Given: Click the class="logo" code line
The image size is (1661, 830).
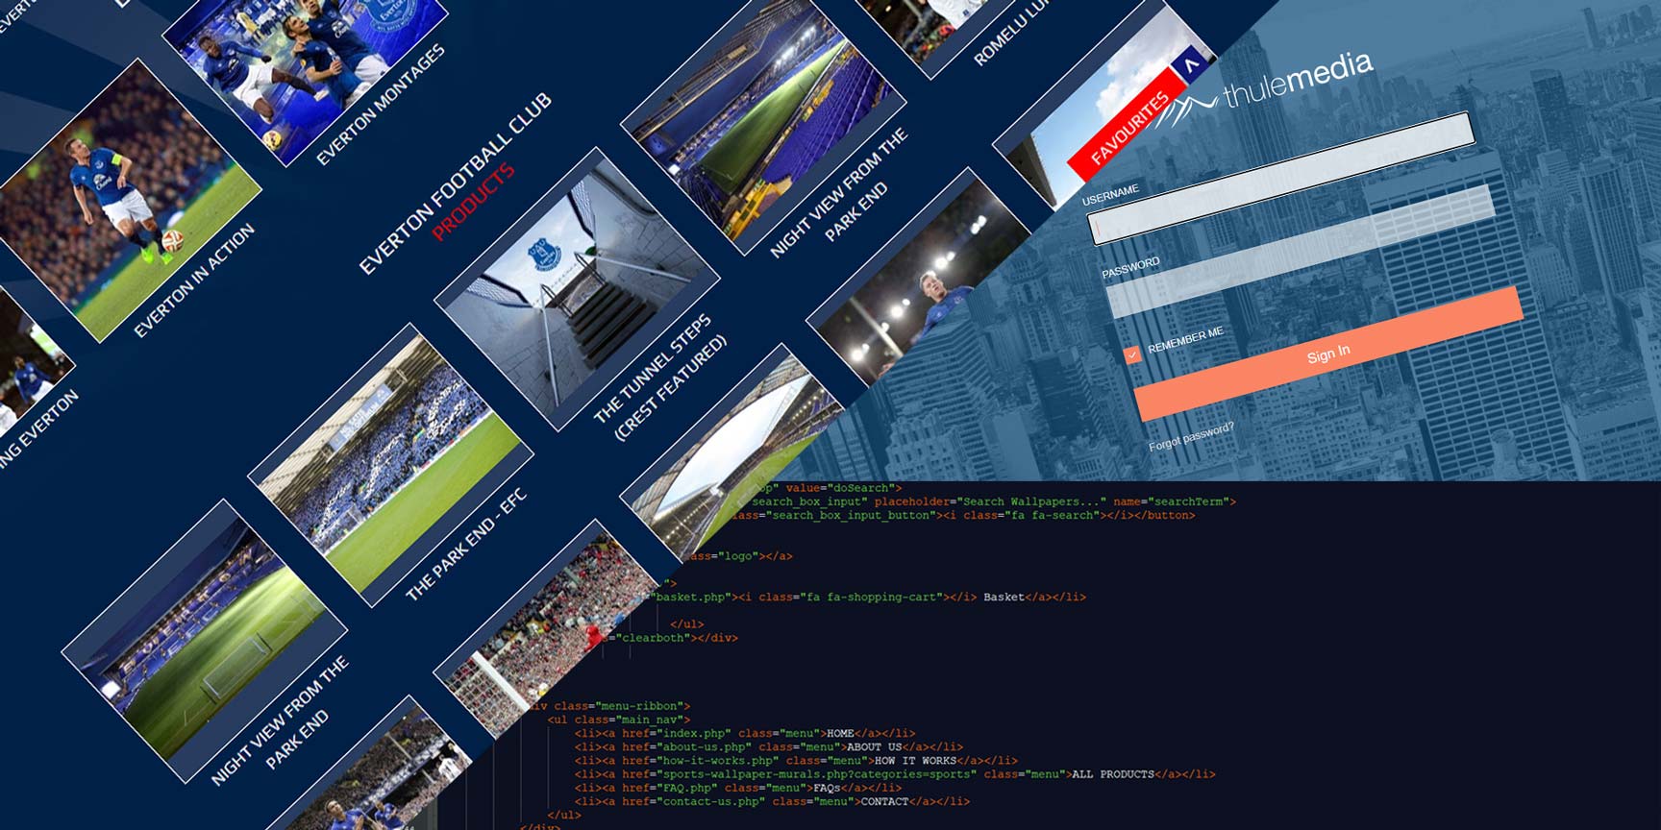Looking at the screenshot, I should coord(739,556).
